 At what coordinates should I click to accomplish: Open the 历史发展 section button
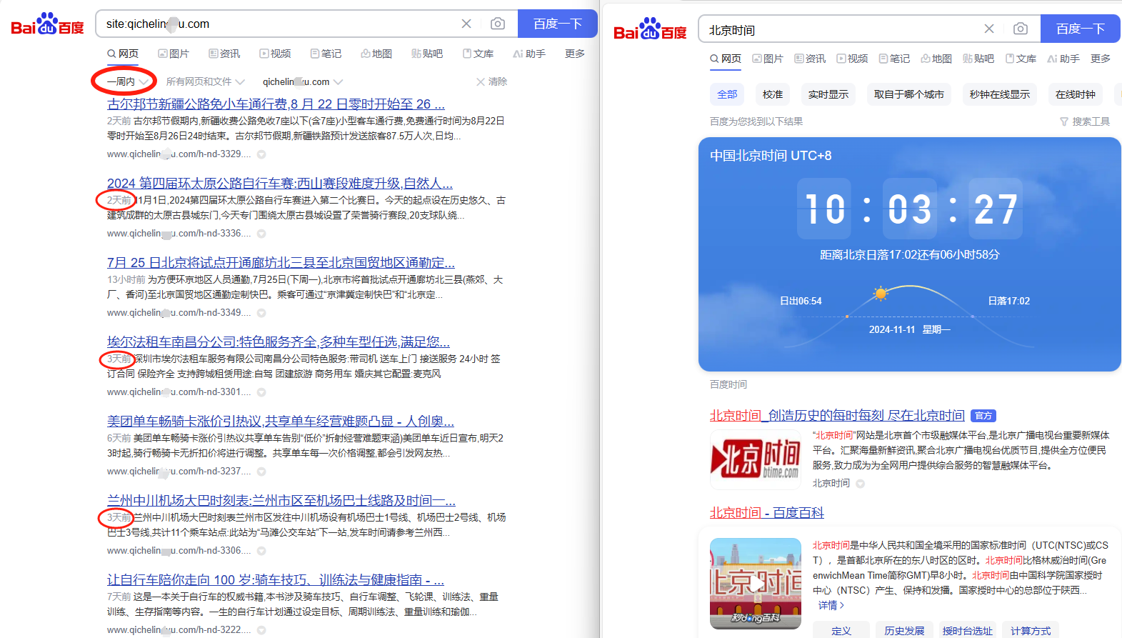[x=904, y=631]
